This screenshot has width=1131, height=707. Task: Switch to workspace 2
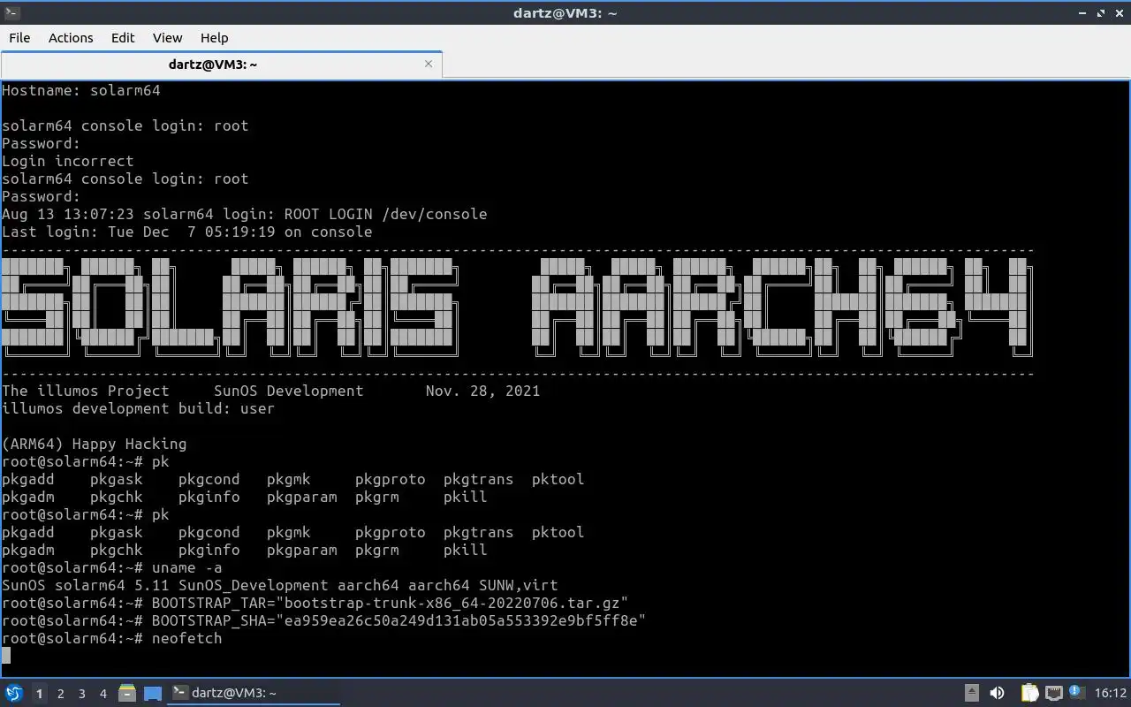point(60,694)
